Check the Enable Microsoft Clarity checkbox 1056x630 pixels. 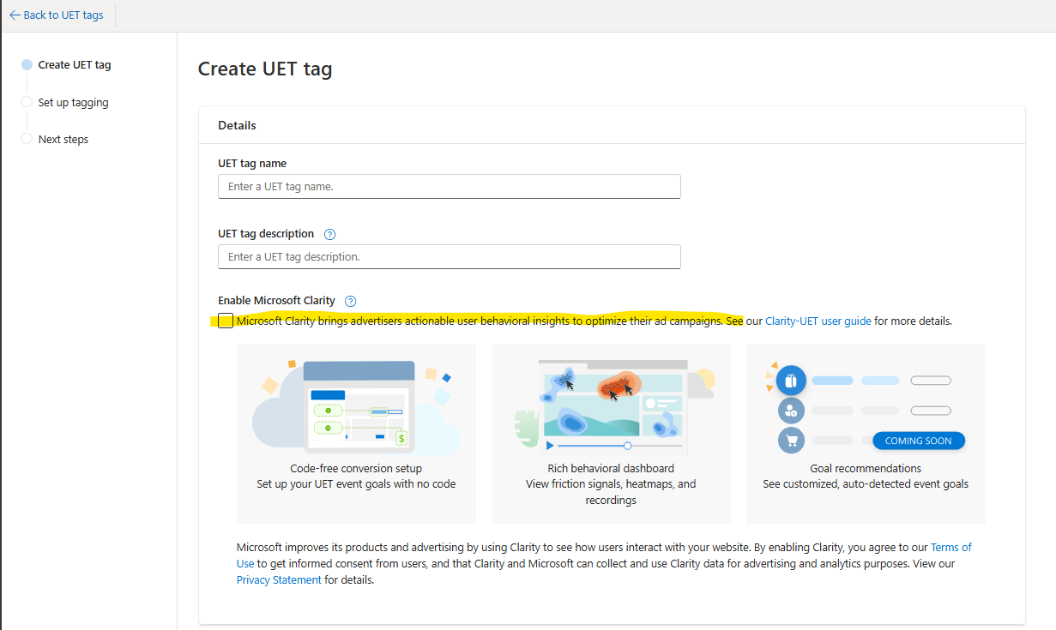click(225, 321)
